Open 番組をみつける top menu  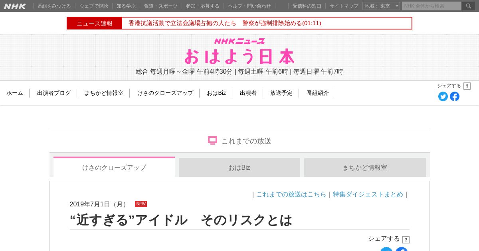point(54,6)
